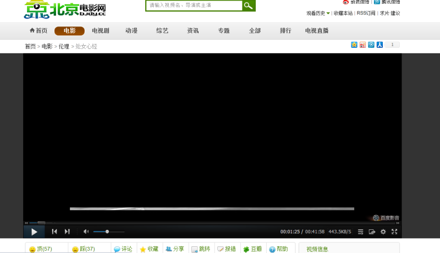Go to the 动漫 navigation tab
The width and height of the screenshot is (440, 253).
pyautogui.click(x=131, y=31)
